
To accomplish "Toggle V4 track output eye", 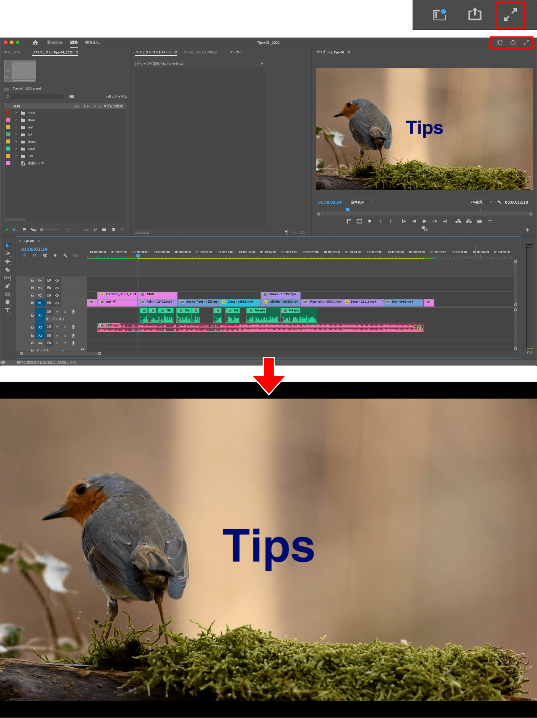I will [57, 280].
